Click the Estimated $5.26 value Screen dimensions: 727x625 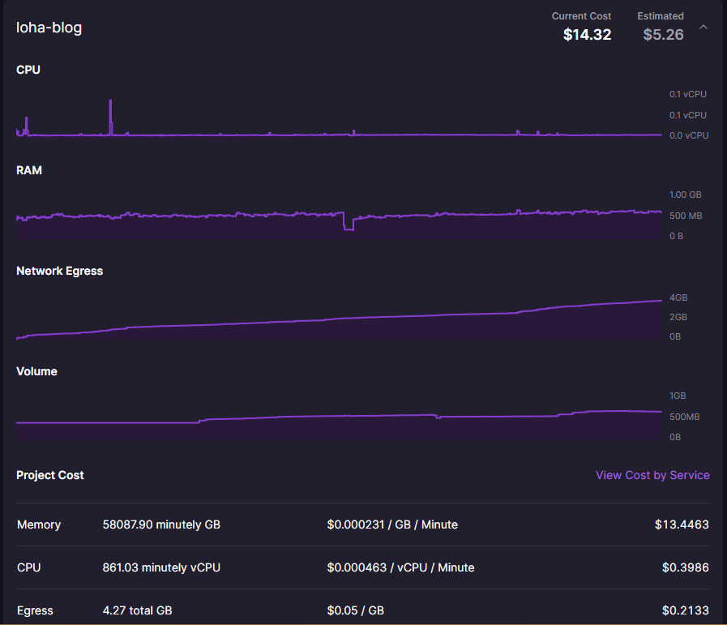[x=663, y=34]
